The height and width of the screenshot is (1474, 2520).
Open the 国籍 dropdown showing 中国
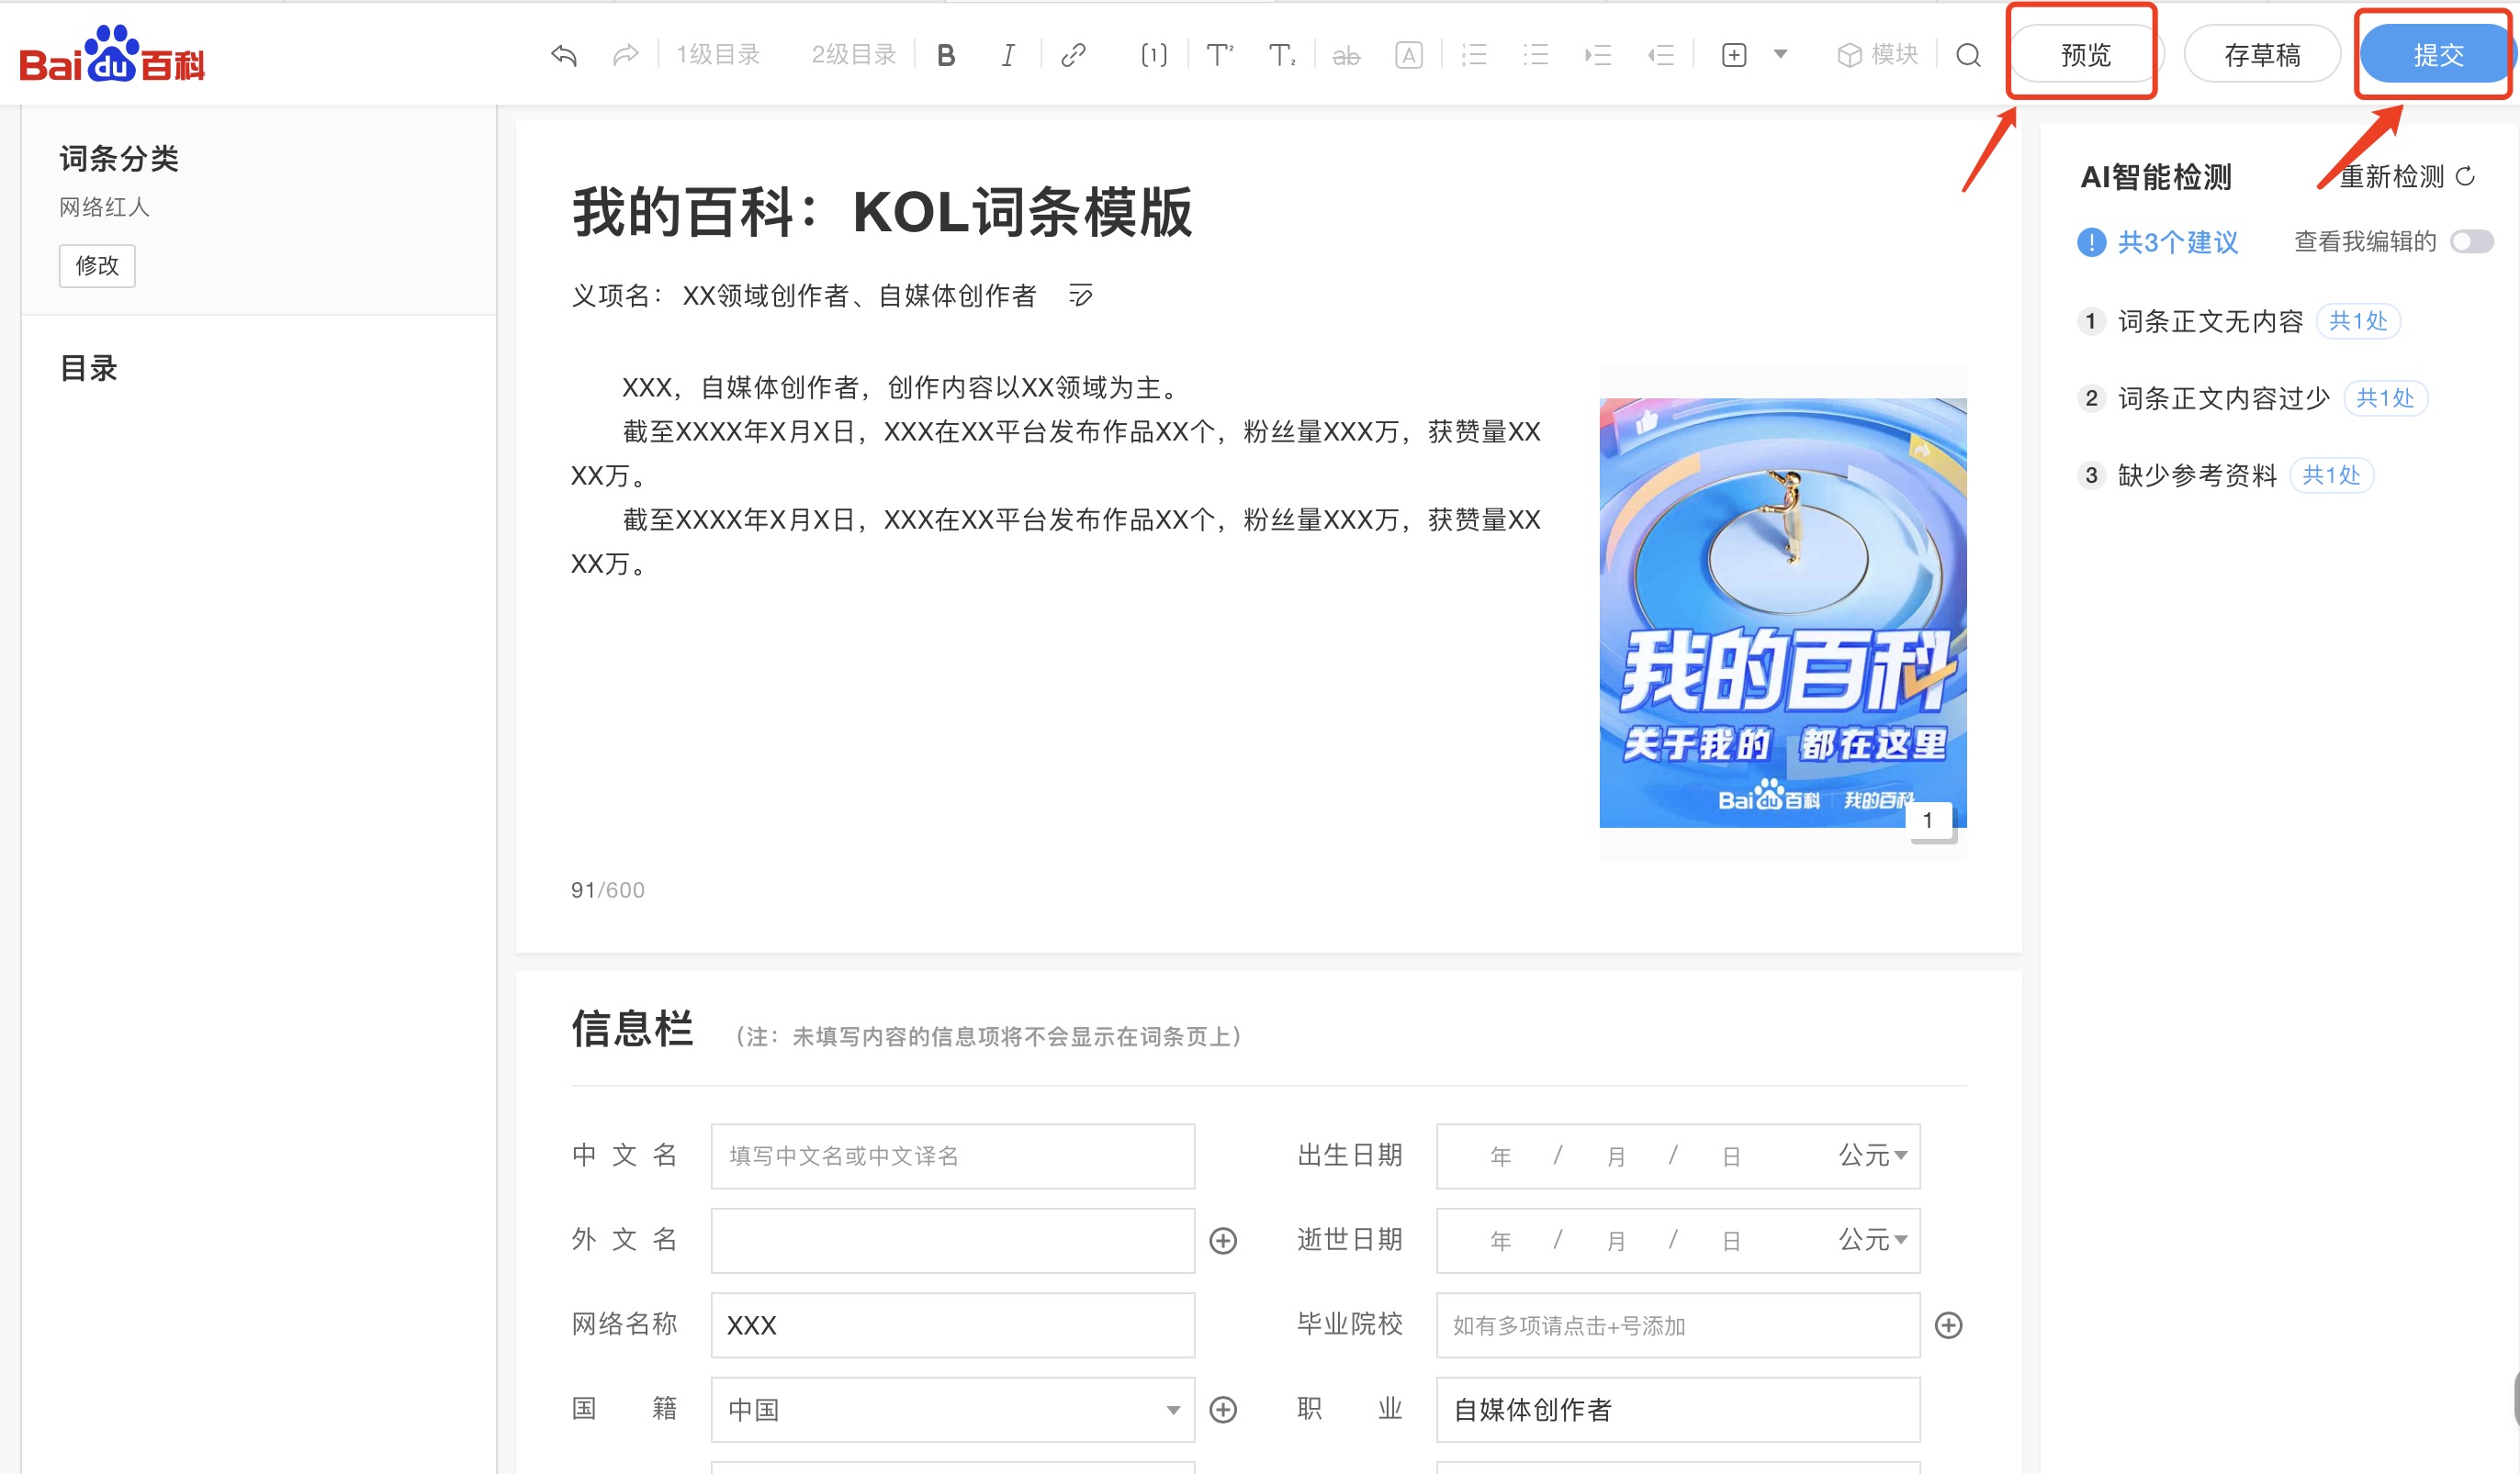coord(953,1409)
